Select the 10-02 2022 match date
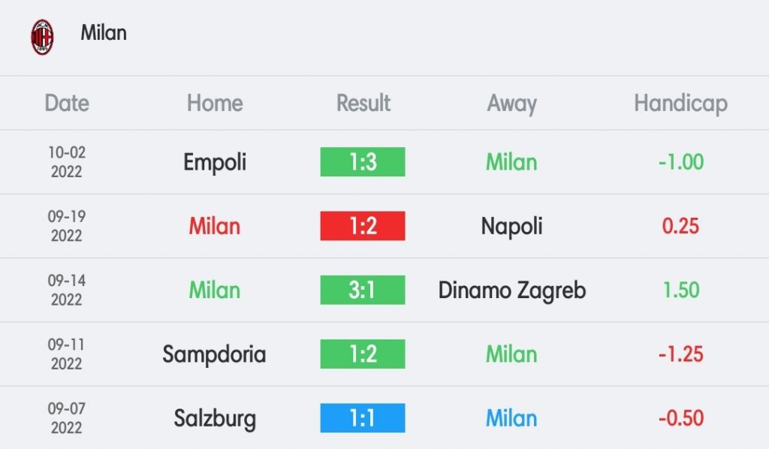 pyautogui.click(x=67, y=161)
